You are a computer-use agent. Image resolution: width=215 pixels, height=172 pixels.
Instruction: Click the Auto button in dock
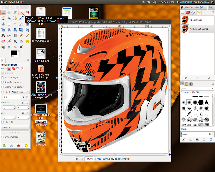pyautogui.click(x=211, y=7)
